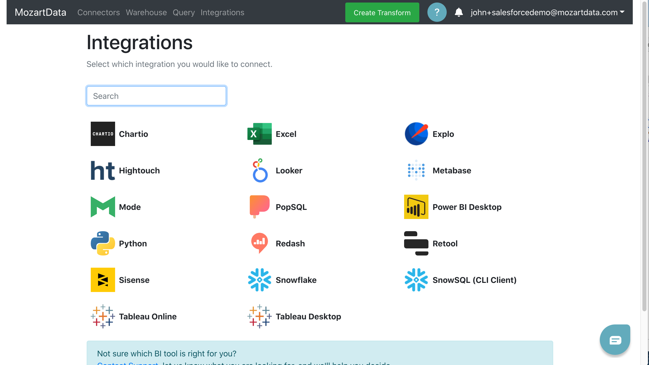Click the yellow Power BI Desktop logo
The width and height of the screenshot is (649, 365).
[x=416, y=207]
